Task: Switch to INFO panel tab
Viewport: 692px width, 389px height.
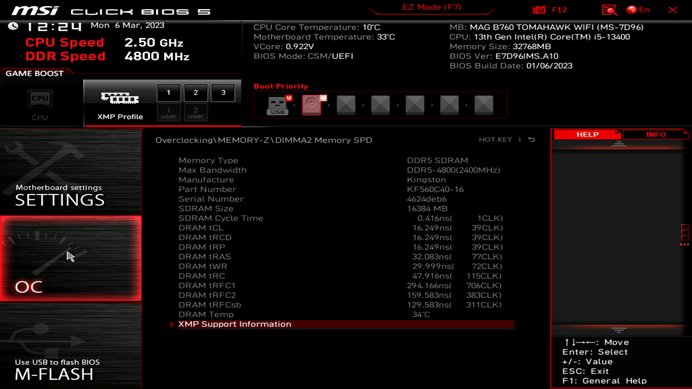Action: coord(655,134)
